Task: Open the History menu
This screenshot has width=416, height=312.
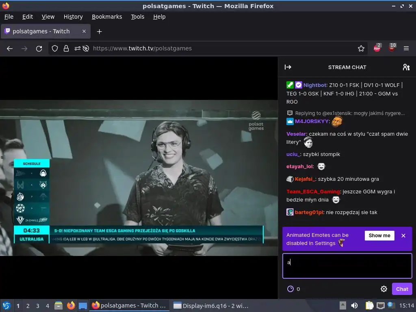Action: point(73,17)
